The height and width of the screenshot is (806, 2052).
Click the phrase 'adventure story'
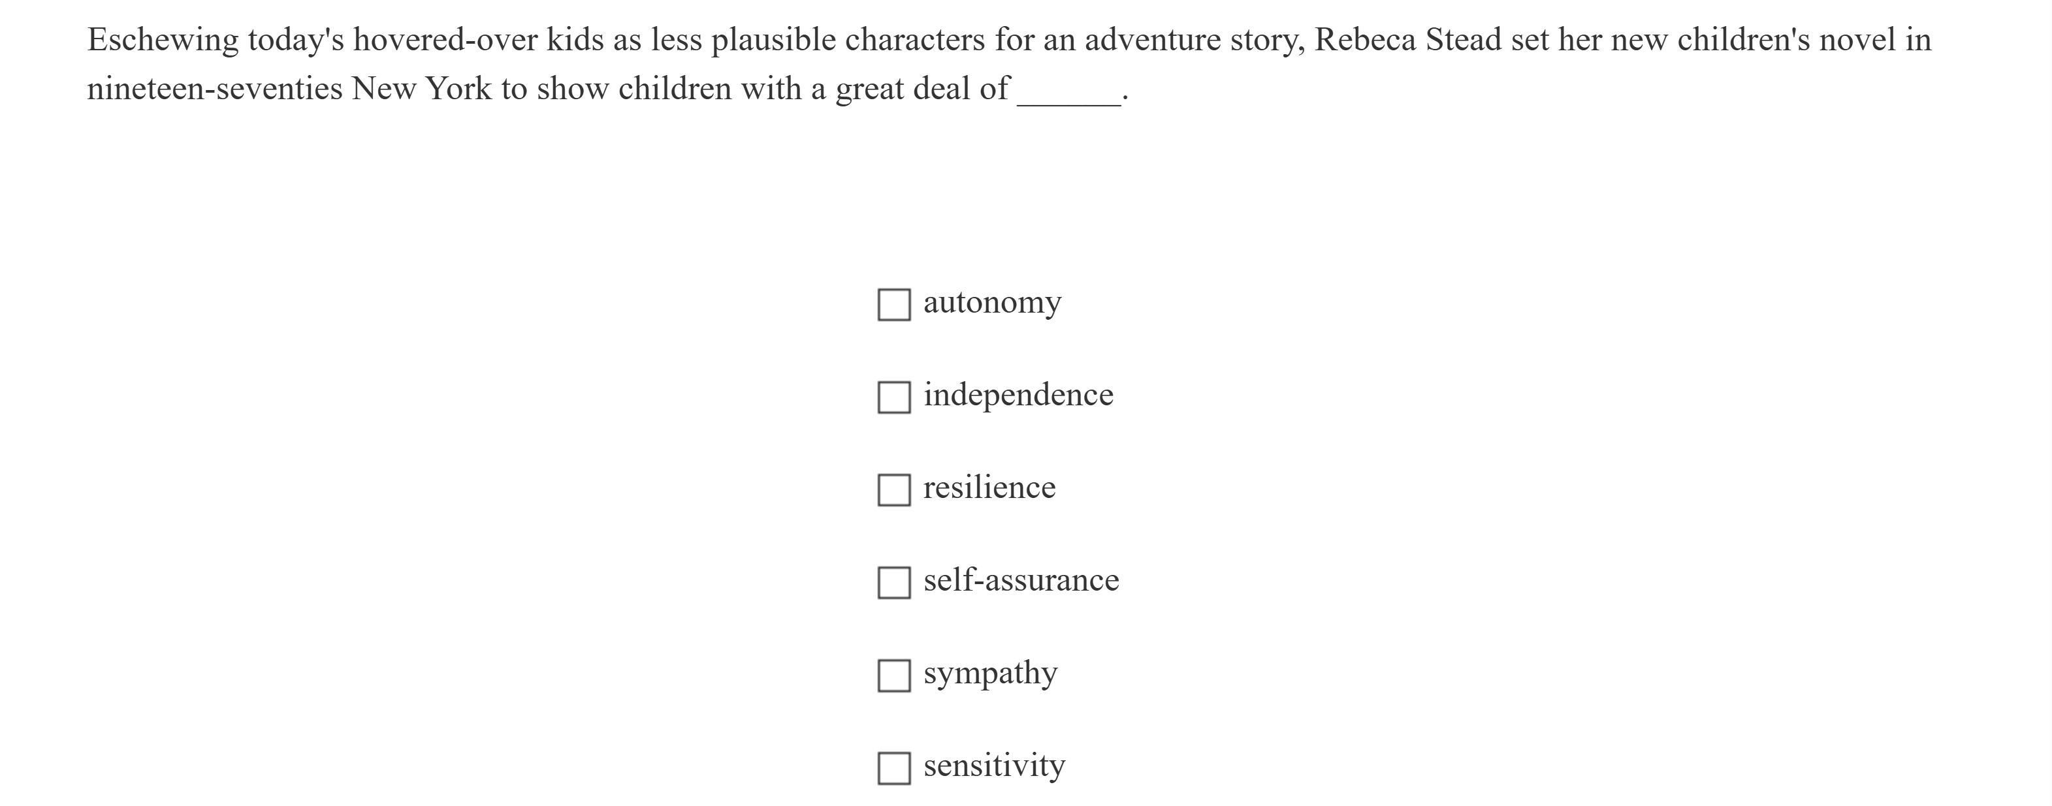(1193, 40)
